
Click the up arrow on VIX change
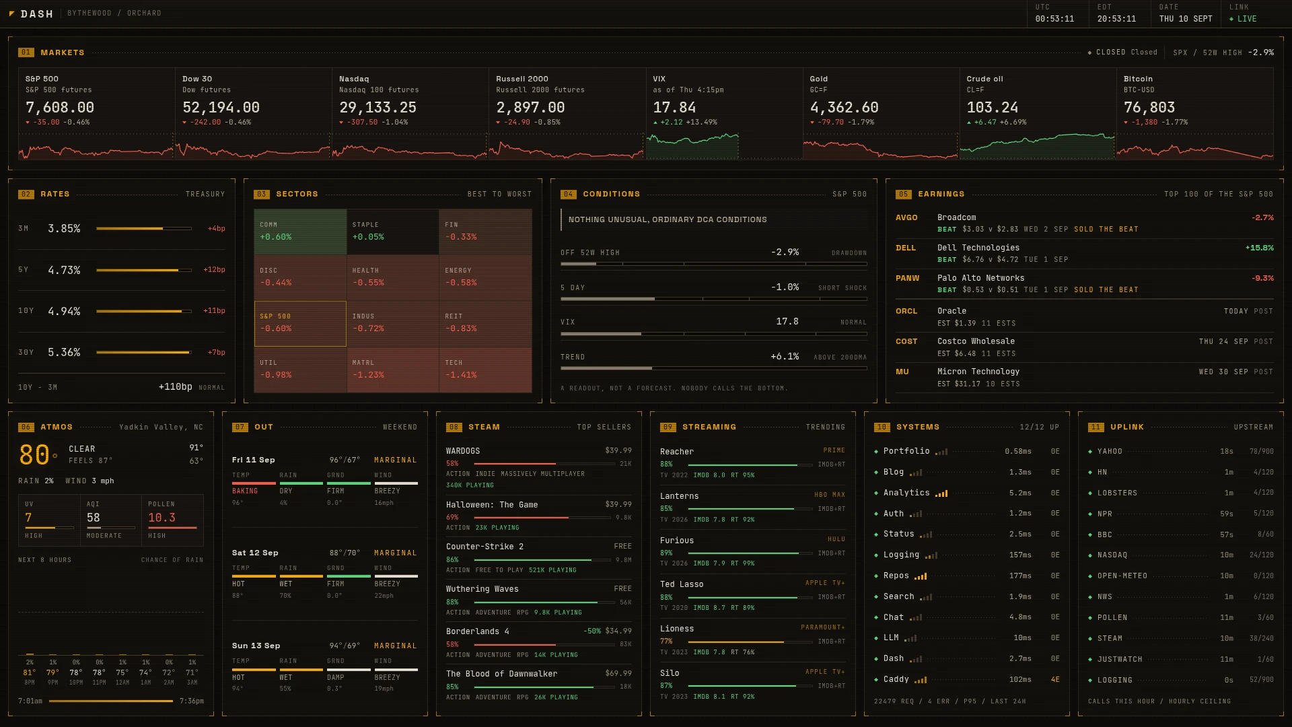pyautogui.click(x=655, y=123)
